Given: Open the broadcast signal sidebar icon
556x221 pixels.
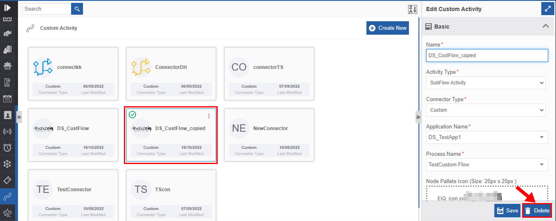Looking at the screenshot, I should [7, 131].
